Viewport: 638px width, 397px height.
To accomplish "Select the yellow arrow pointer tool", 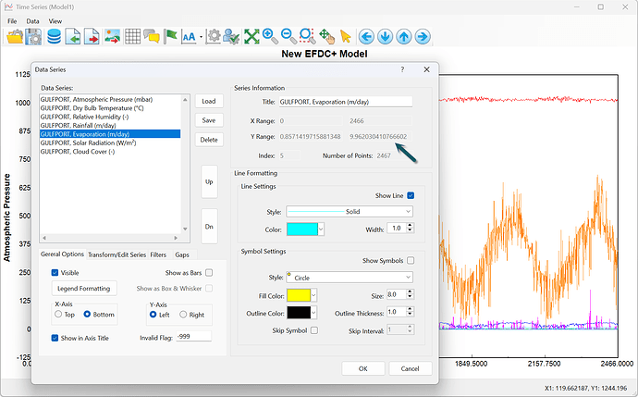I will 346,37.
